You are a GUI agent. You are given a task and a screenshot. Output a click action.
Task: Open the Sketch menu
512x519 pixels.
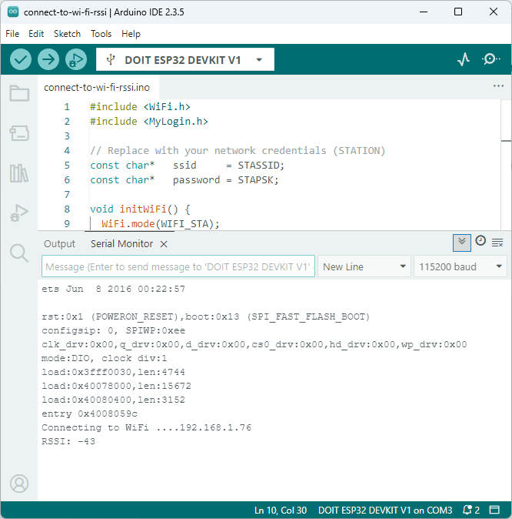click(x=67, y=34)
